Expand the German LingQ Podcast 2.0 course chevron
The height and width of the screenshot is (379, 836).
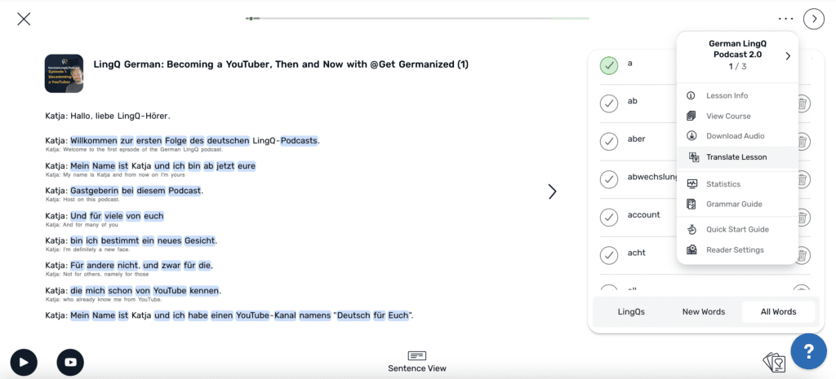pyautogui.click(x=788, y=55)
